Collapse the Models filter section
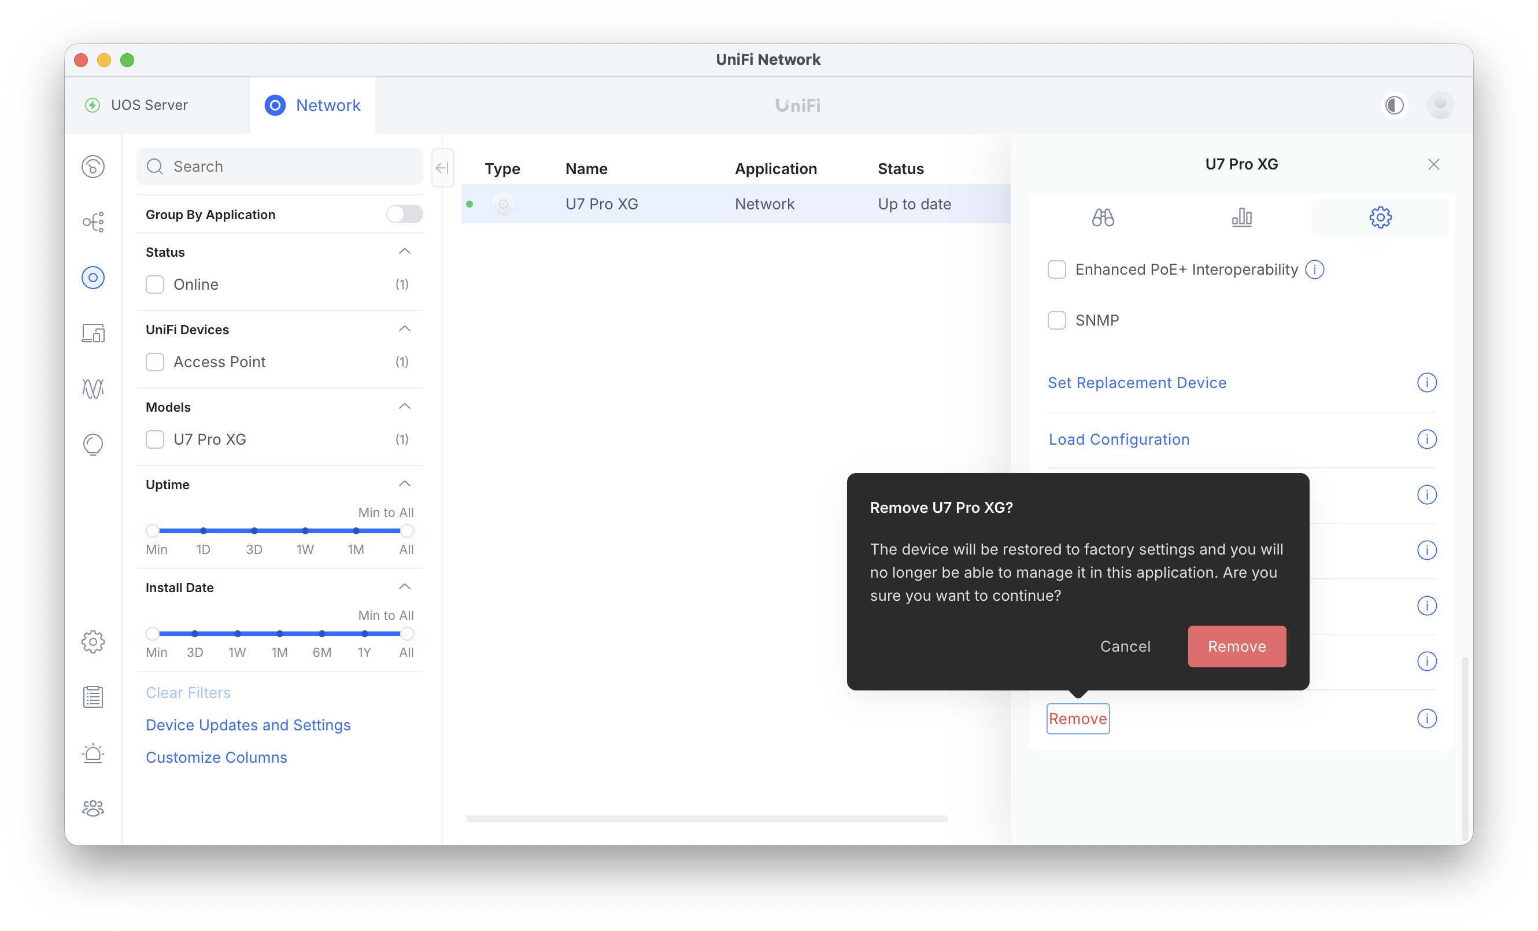The width and height of the screenshot is (1538, 931). pyautogui.click(x=405, y=407)
